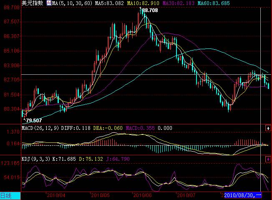Image resolution: width=272 pixels, height=200 pixels.
Task: Click the J:64.790 value
Action: [118, 159]
